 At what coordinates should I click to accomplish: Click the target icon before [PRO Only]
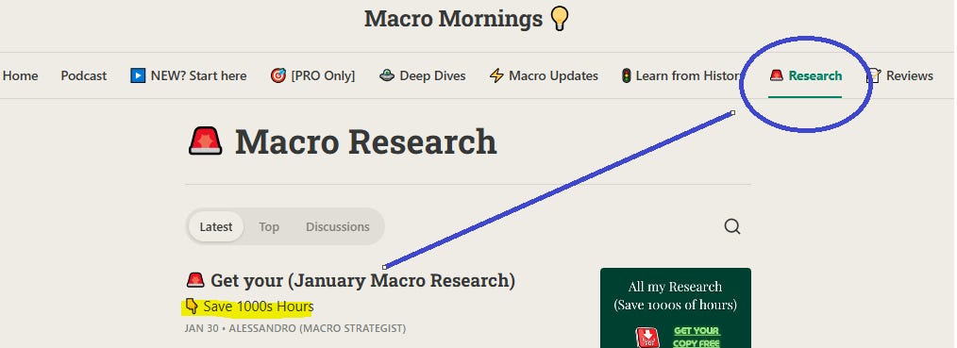(x=278, y=76)
